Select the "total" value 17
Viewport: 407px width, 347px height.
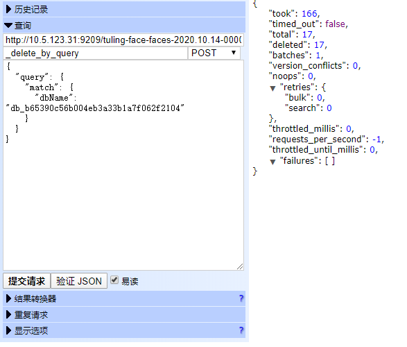[307, 34]
